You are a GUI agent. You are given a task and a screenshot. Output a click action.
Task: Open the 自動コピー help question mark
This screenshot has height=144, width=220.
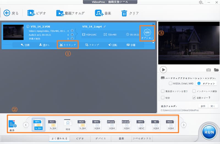[x=210, y=97]
